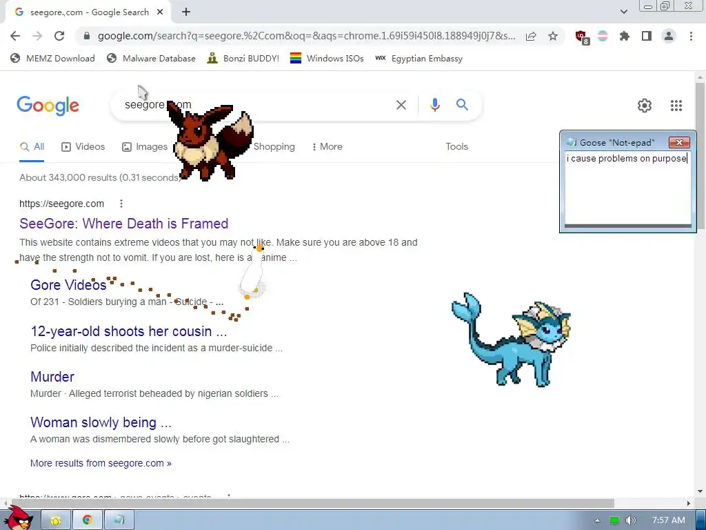Click the horizontal scrollbar thumb

[x=312, y=503]
